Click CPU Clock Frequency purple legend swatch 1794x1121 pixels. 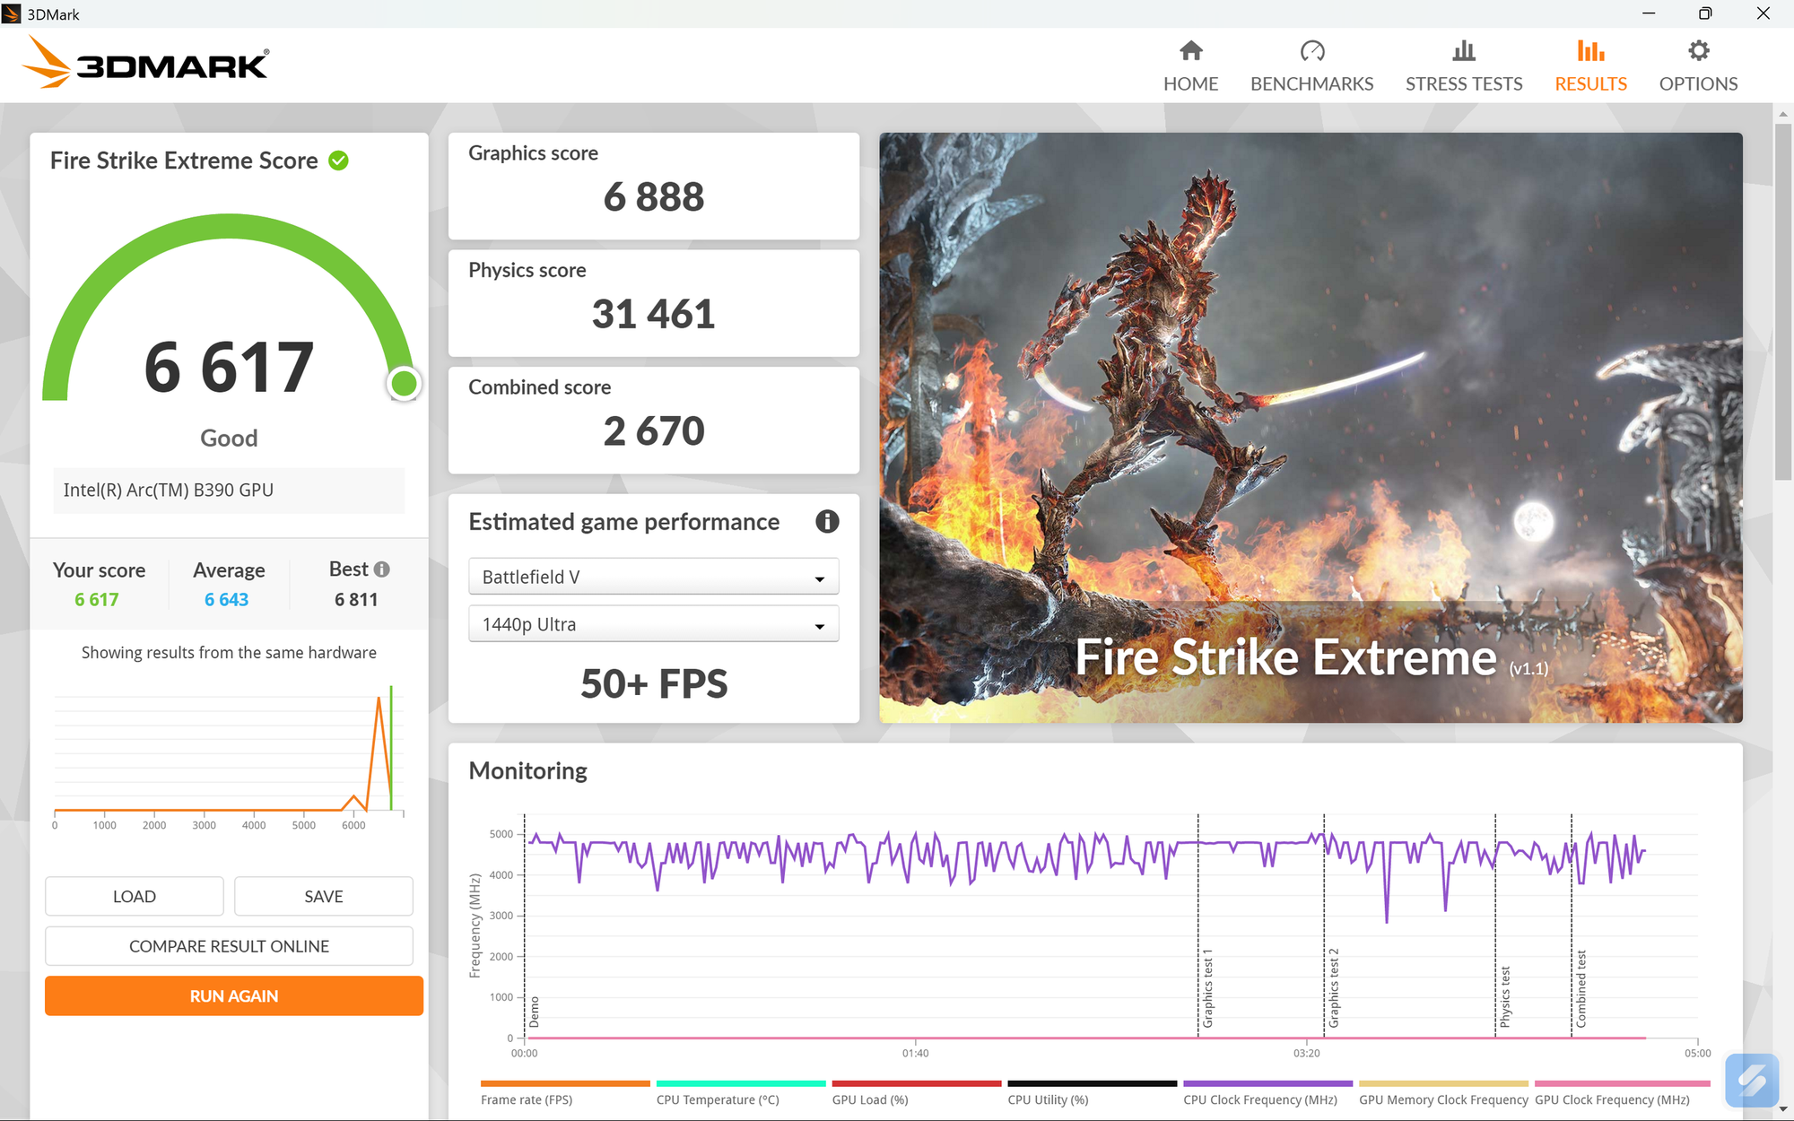point(1267,1083)
